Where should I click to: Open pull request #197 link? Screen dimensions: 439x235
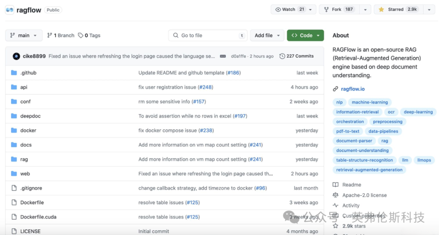click(x=240, y=116)
